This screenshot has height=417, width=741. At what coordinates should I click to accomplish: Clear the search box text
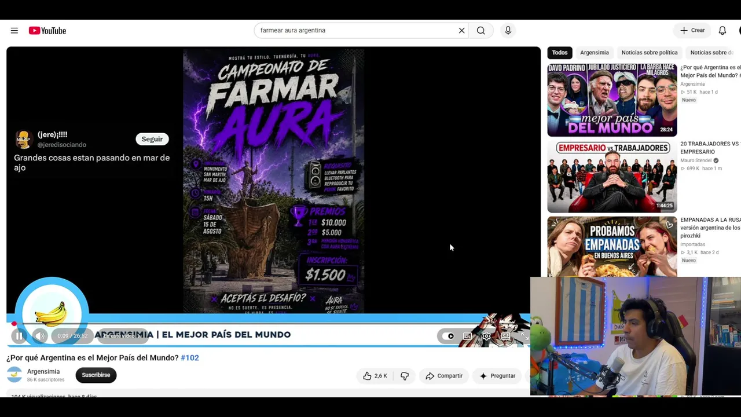coord(461,31)
